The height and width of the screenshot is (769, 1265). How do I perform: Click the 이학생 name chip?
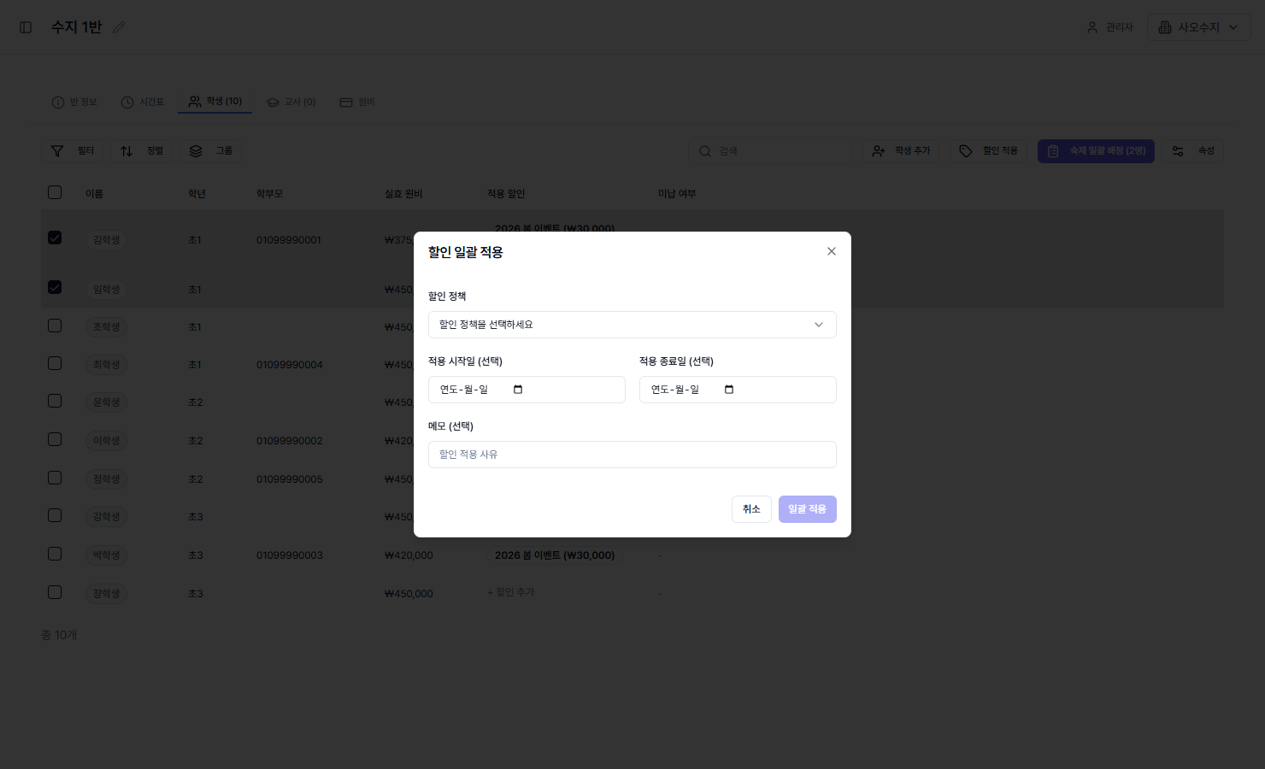pyautogui.click(x=107, y=441)
